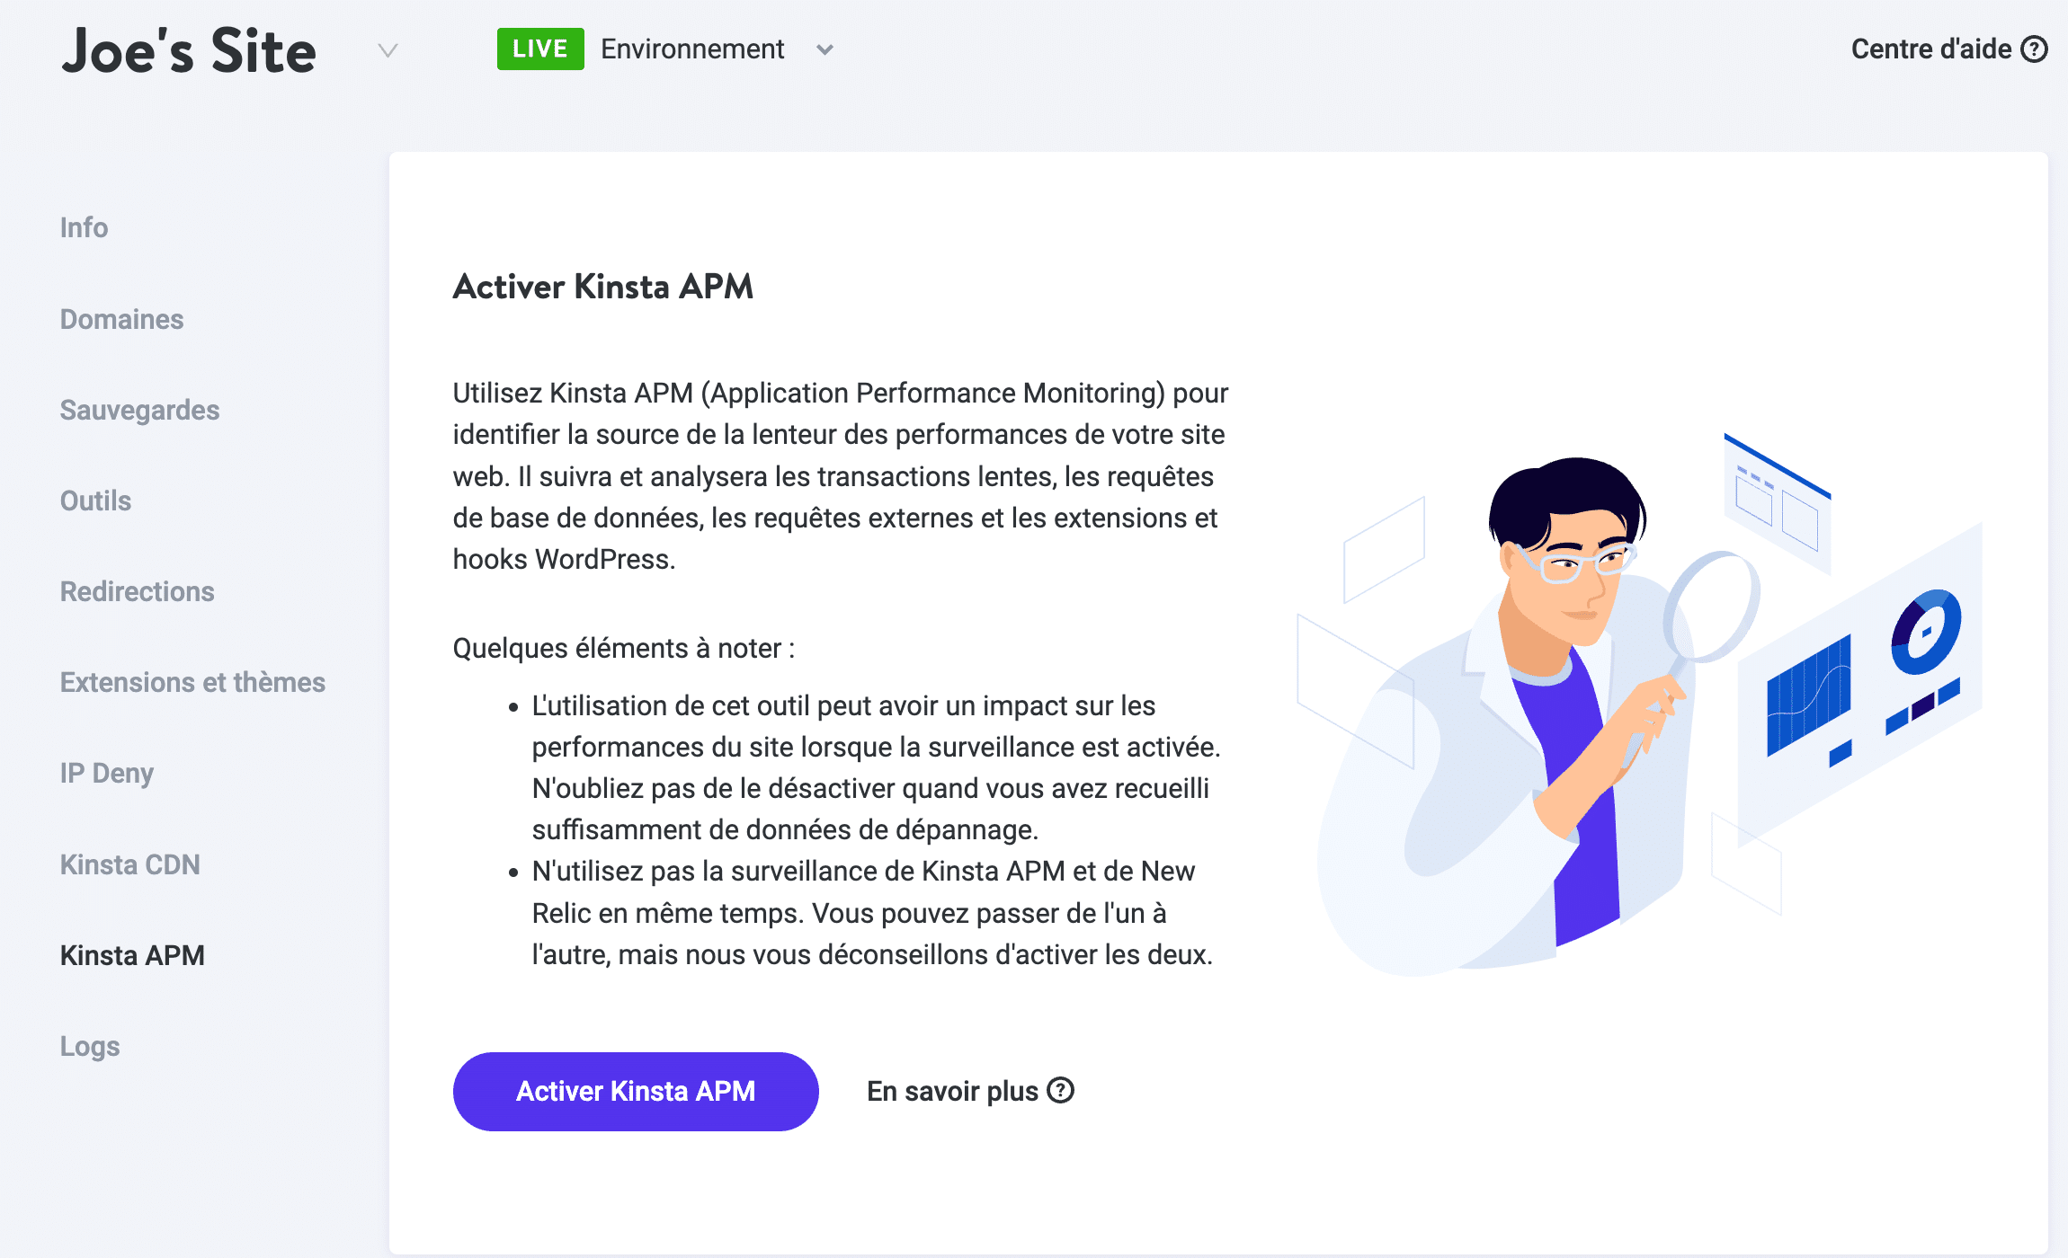This screenshot has width=2068, height=1258.
Task: View the Logs section
Action: pyautogui.click(x=89, y=1046)
